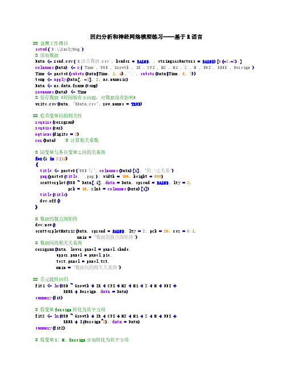The height and width of the screenshot is (370, 286).
Task: Select the read.csv code line
Action: [138, 62]
